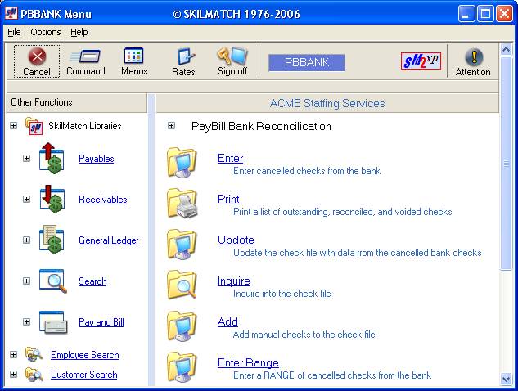Open the Options menu
Image resolution: width=518 pixels, height=391 pixels.
pos(46,32)
